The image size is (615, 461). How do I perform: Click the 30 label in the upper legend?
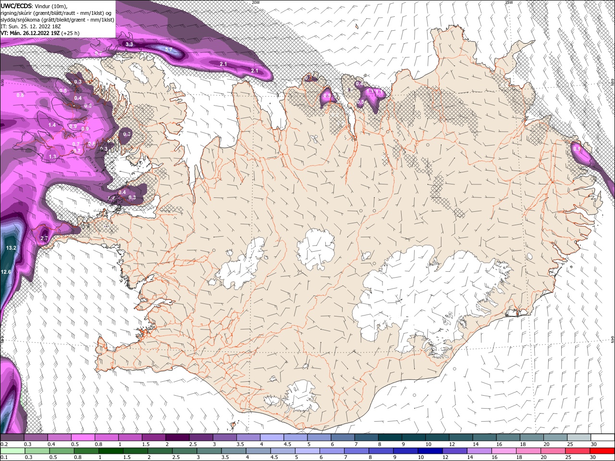click(x=594, y=444)
